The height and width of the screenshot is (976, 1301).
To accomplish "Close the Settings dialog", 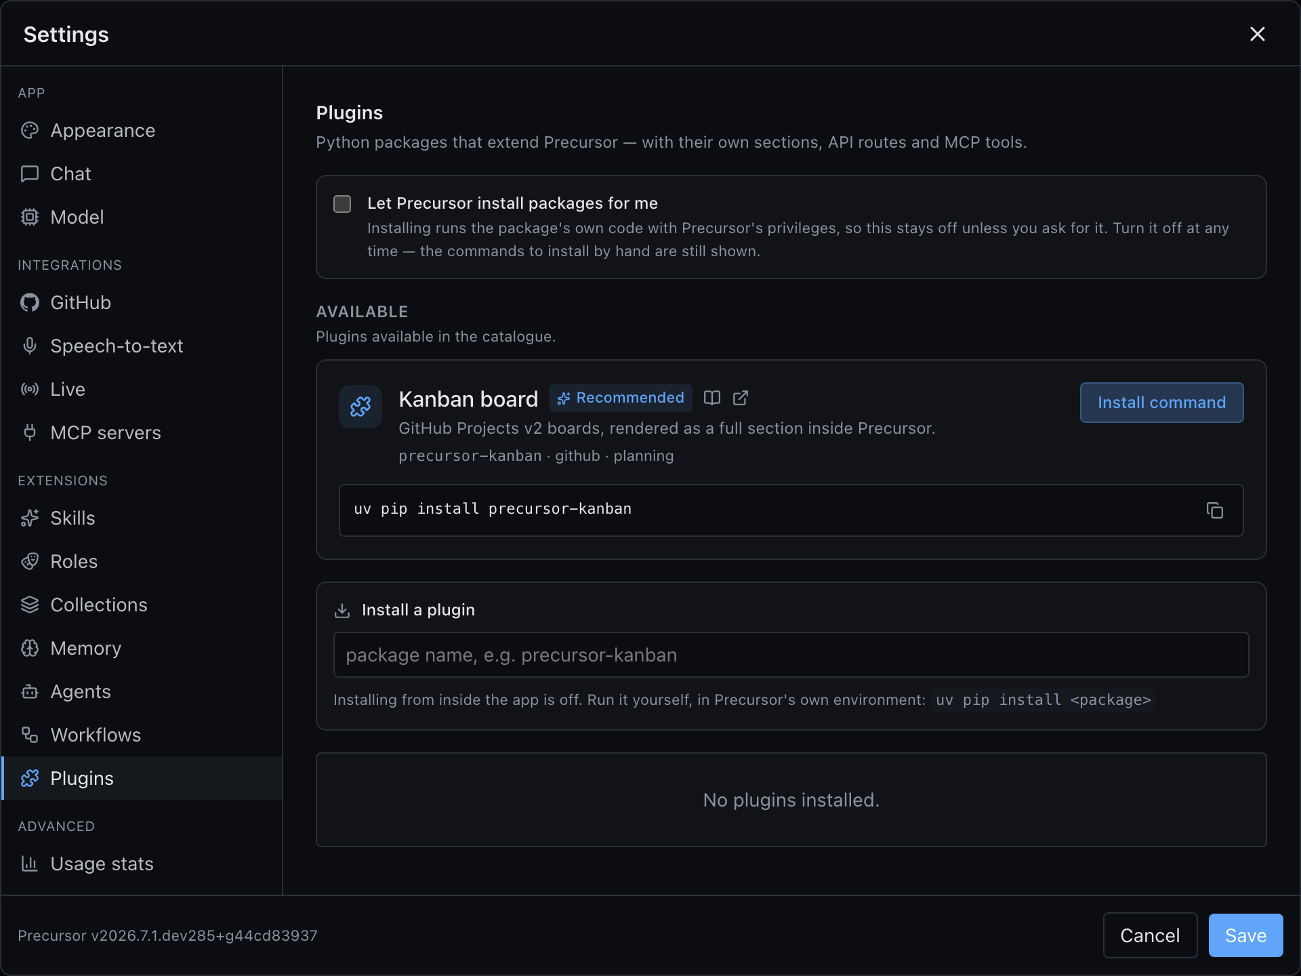I will [x=1258, y=34].
